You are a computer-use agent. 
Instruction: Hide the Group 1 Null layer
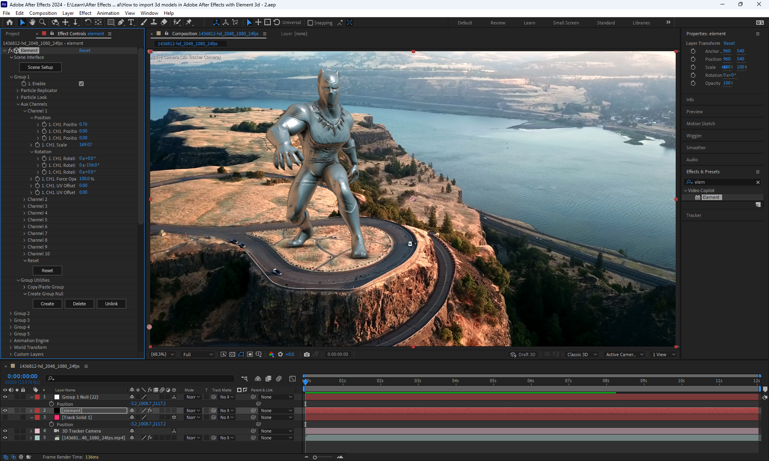(5, 397)
